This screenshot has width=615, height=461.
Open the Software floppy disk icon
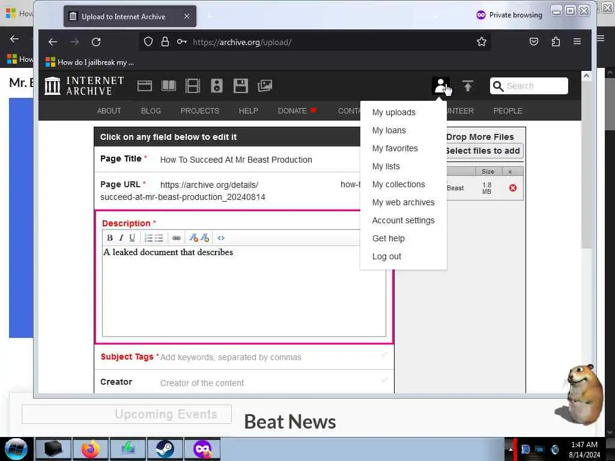click(240, 86)
